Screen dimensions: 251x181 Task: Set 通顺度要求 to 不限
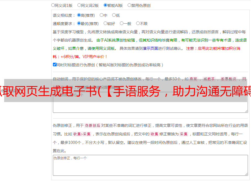click(138, 23)
